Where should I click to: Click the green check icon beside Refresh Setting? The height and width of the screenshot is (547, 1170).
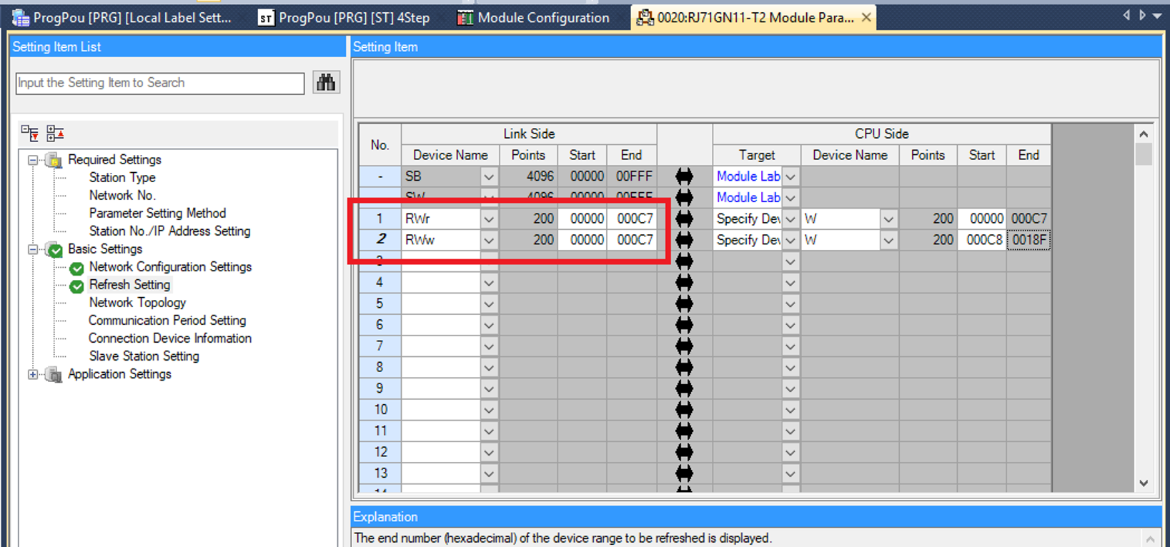pyautogui.click(x=76, y=286)
